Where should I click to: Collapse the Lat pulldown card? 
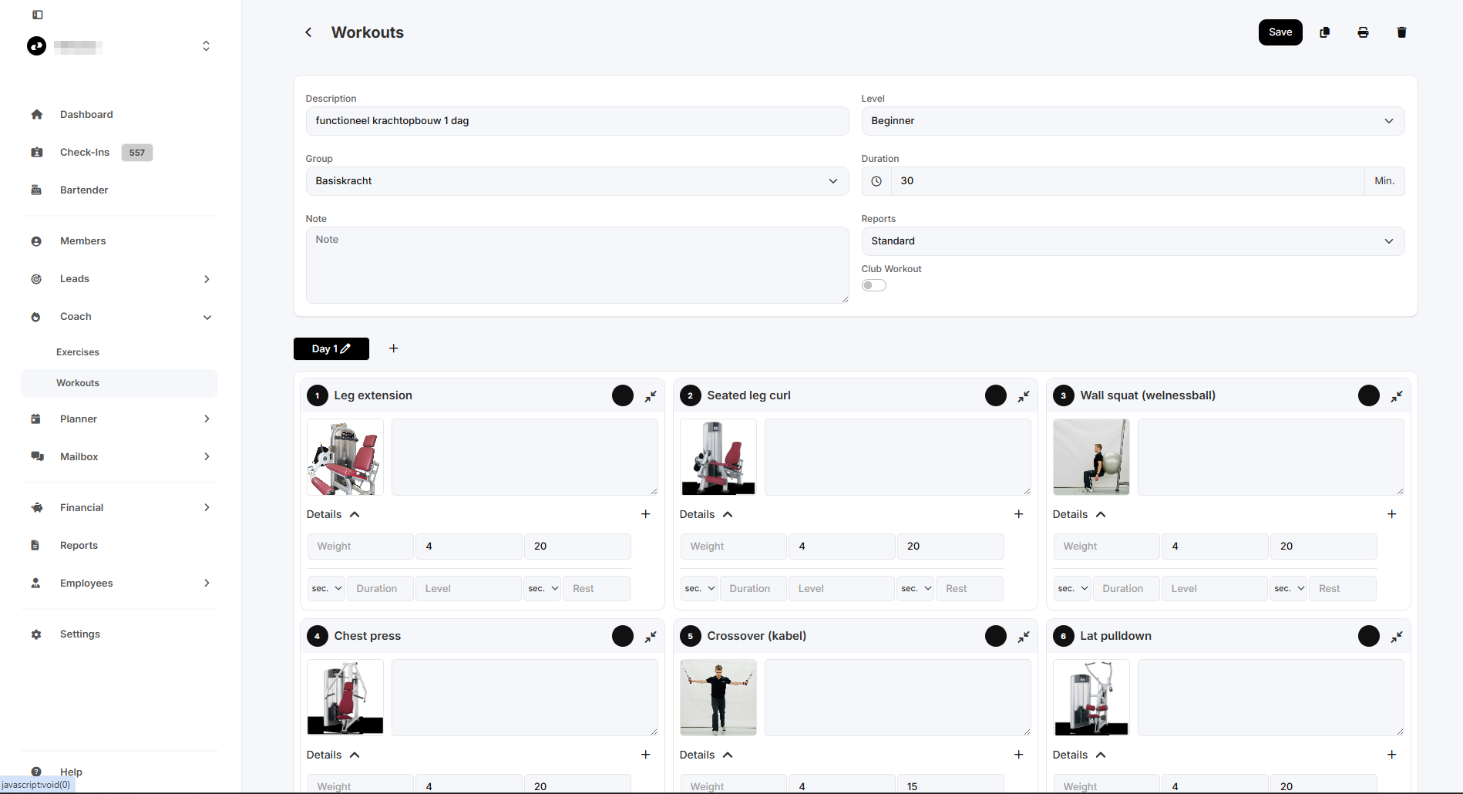(x=1397, y=637)
